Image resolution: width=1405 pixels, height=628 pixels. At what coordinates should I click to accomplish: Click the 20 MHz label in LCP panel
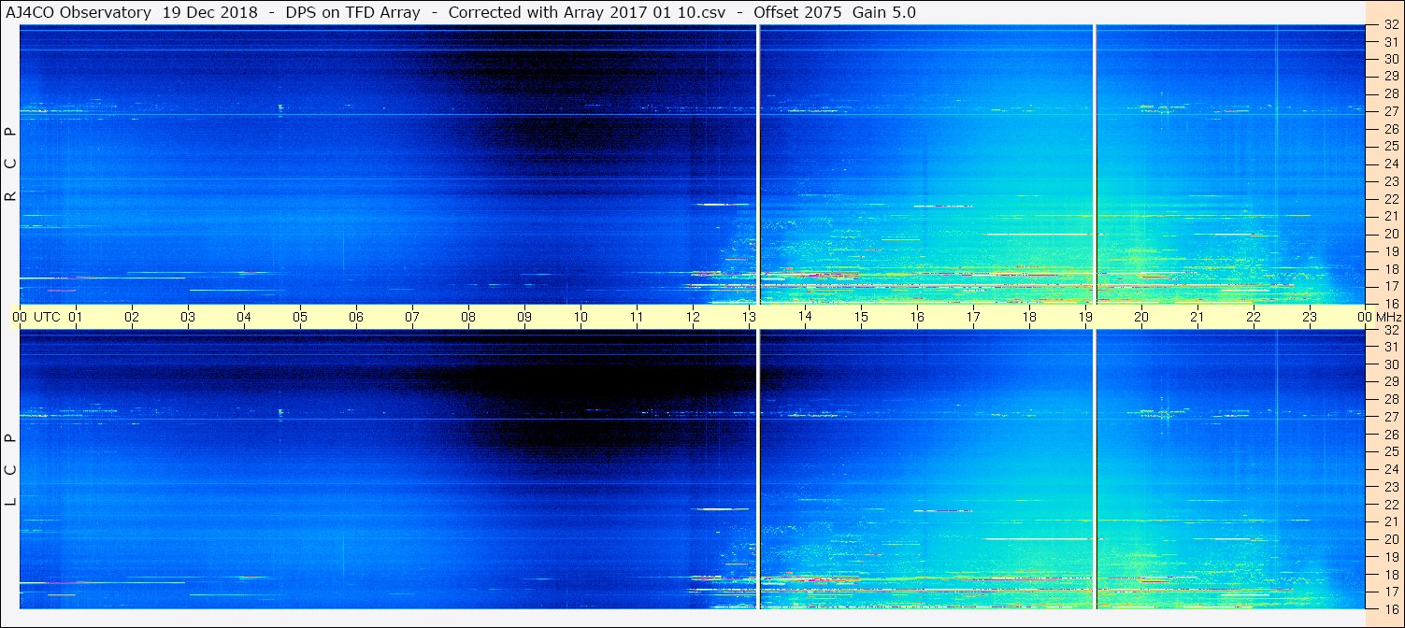(1391, 539)
